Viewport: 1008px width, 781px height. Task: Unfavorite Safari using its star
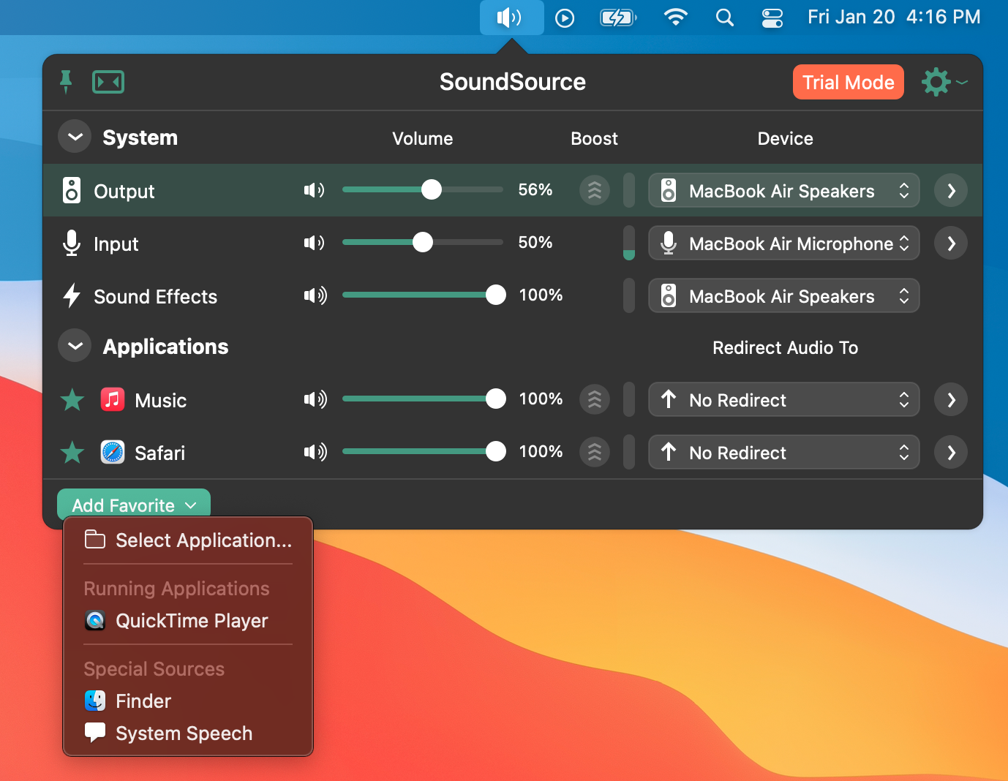72,453
